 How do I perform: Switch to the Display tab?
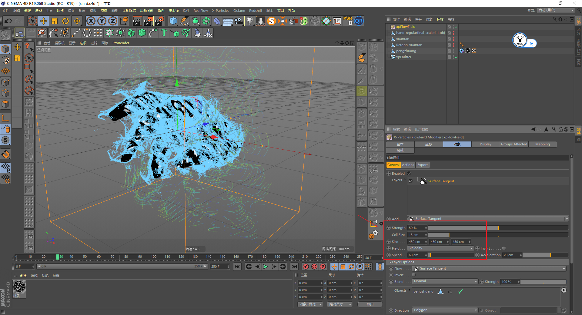point(485,144)
